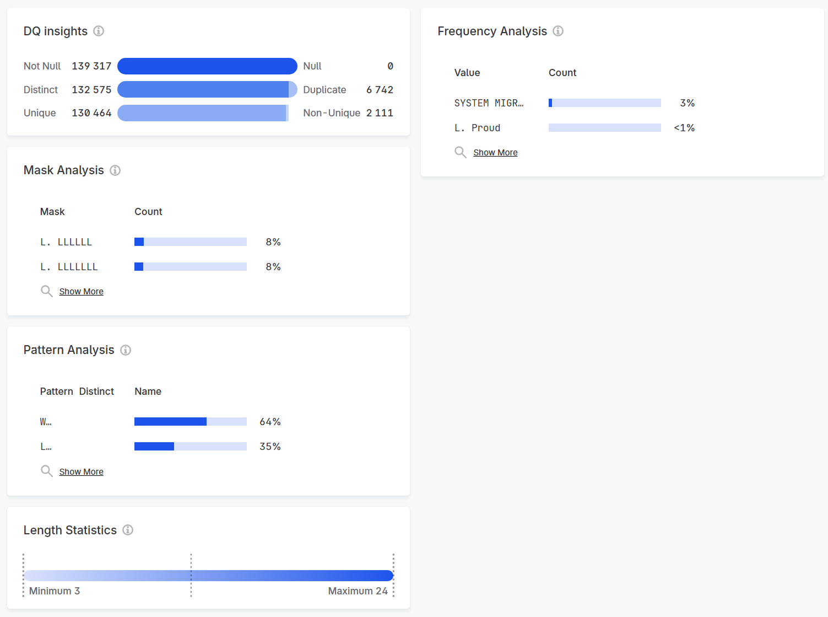Open Show More under Mask Analysis
828x617 pixels.
click(x=81, y=291)
